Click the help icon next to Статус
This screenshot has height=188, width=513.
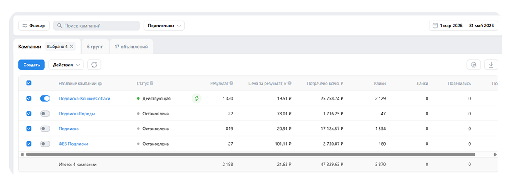tap(152, 83)
